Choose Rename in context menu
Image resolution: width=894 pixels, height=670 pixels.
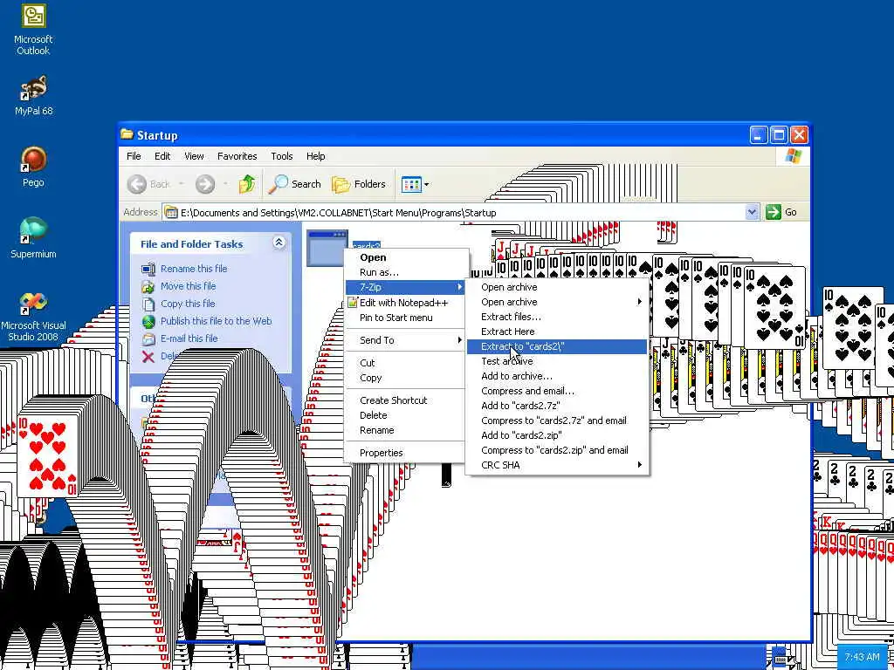click(405, 430)
